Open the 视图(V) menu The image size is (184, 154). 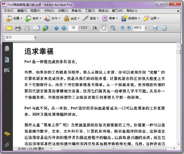35,11
